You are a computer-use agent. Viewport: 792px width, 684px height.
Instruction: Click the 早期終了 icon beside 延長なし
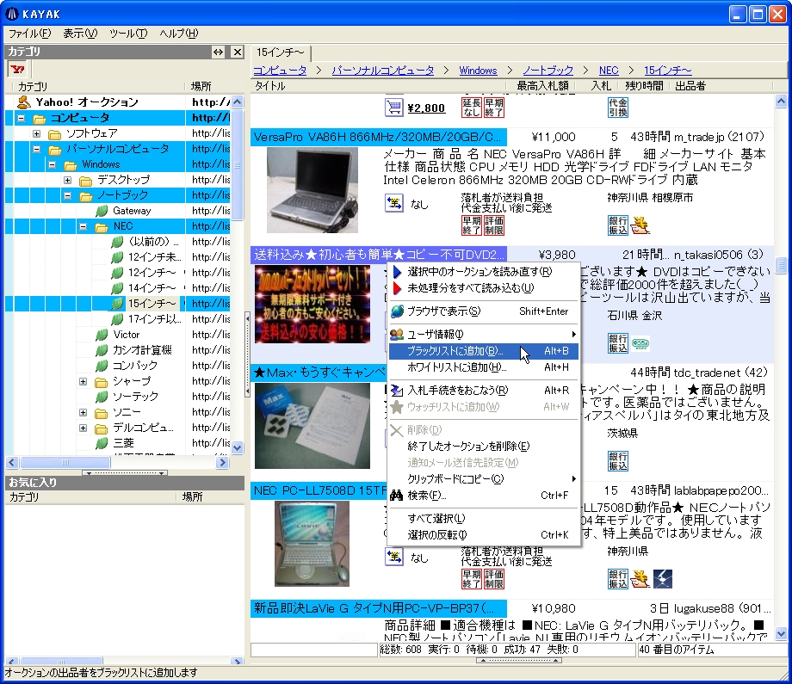[493, 108]
